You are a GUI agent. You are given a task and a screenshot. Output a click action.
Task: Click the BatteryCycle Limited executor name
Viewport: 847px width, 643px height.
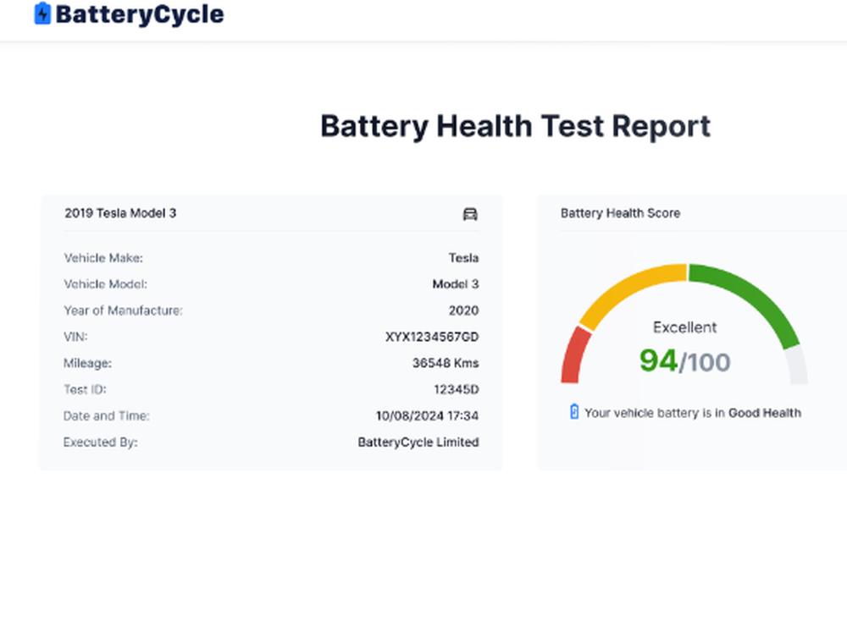pos(418,442)
